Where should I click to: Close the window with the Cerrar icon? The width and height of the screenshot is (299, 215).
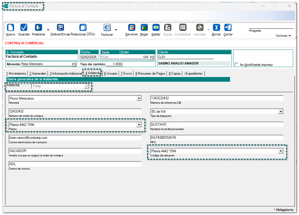(x=228, y=28)
